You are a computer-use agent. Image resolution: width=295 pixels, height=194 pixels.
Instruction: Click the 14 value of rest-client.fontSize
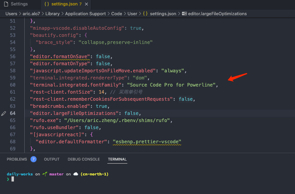point(101,92)
